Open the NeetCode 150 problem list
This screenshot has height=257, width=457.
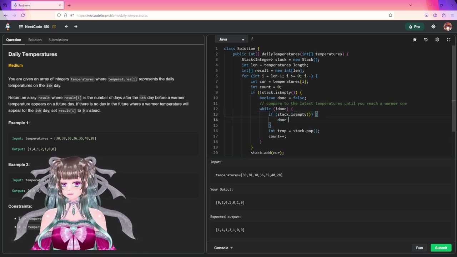pyautogui.click(x=34, y=26)
